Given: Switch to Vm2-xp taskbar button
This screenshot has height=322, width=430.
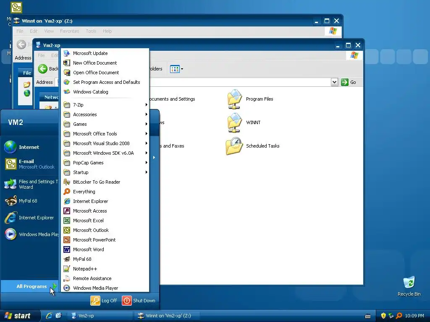Looking at the screenshot, I should [100, 316].
